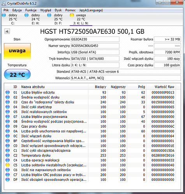Open the Pomoc menu
This screenshot has width=185, height=194.
(x=70, y=10)
